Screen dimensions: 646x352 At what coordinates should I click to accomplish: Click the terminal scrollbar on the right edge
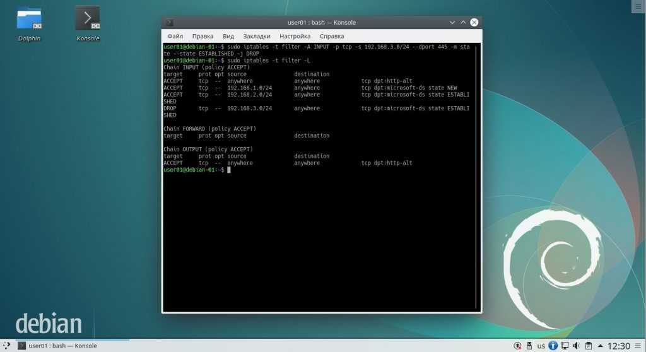[478, 177]
